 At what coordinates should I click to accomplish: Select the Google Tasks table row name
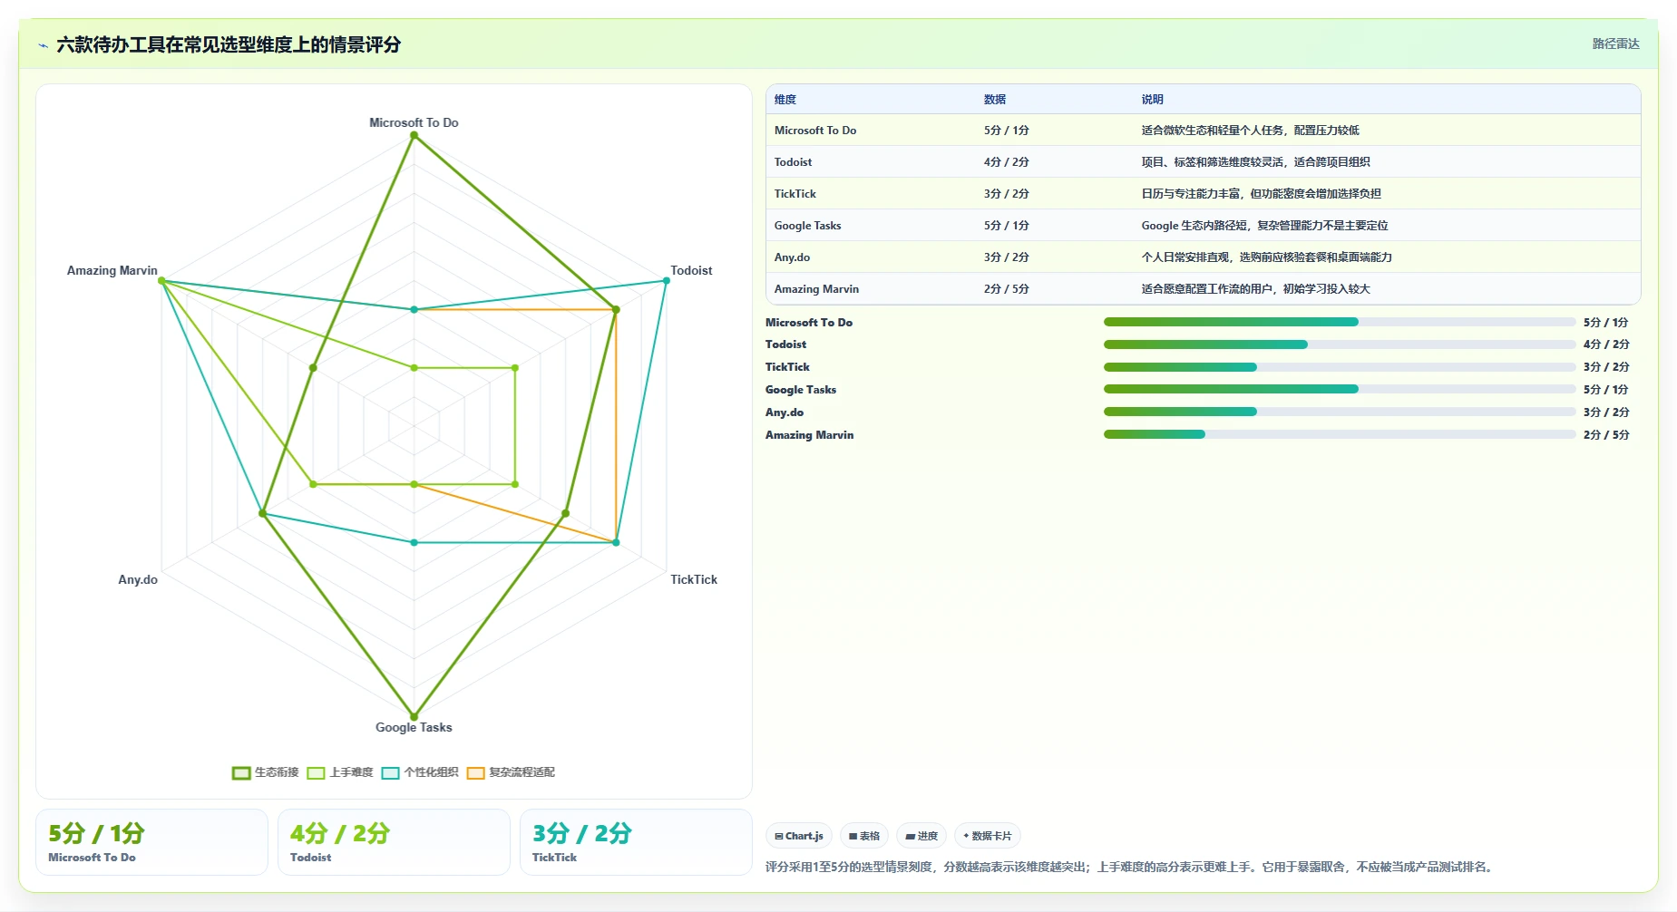pyautogui.click(x=807, y=226)
